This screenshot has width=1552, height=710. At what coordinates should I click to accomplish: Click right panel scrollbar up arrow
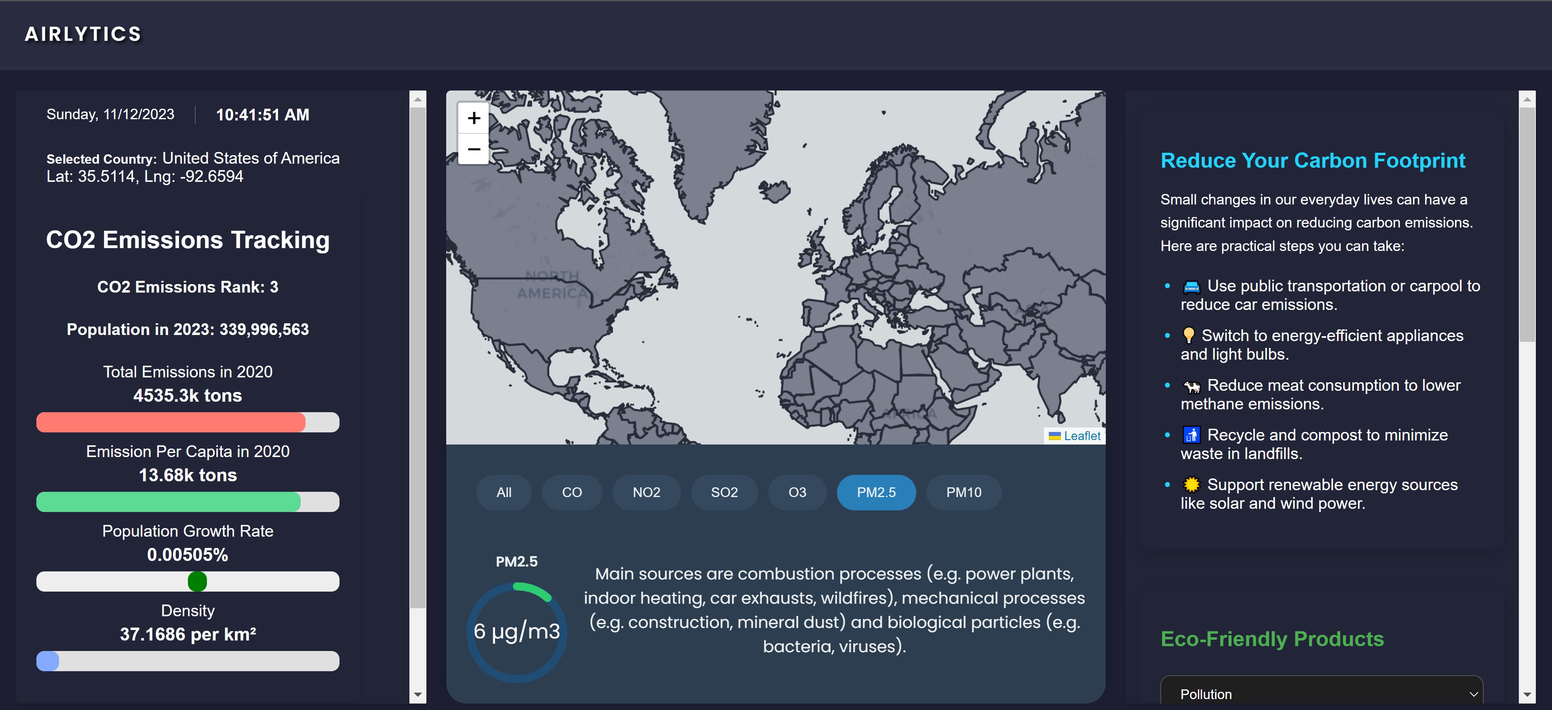(1527, 99)
